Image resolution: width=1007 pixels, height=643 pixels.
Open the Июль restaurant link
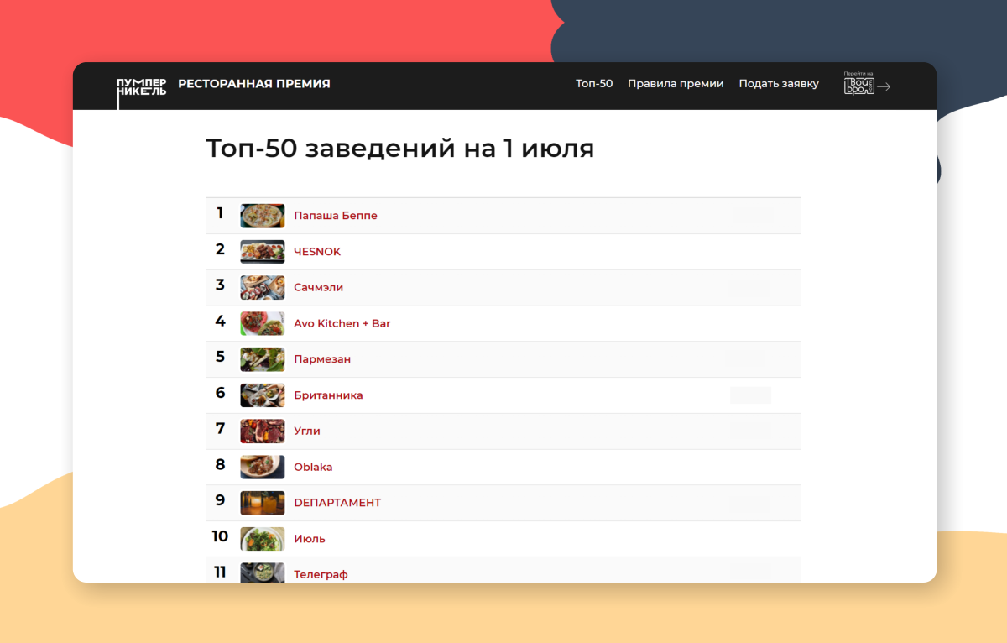[310, 539]
